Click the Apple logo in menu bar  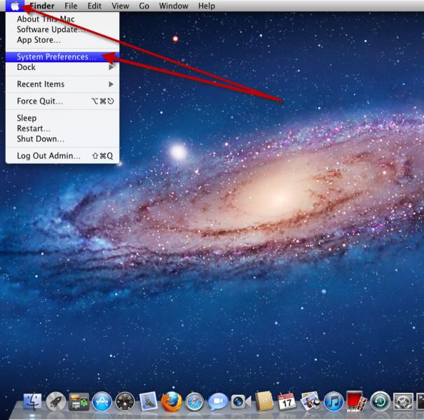point(15,6)
